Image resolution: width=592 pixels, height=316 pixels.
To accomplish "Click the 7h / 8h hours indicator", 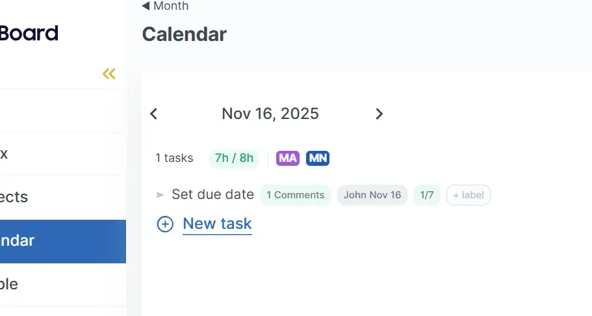I will pos(234,158).
